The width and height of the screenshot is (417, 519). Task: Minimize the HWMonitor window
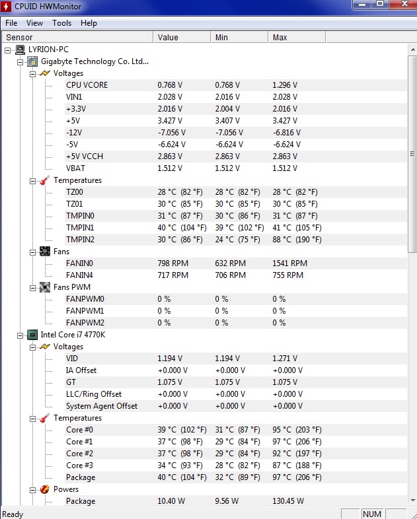(362, 5)
